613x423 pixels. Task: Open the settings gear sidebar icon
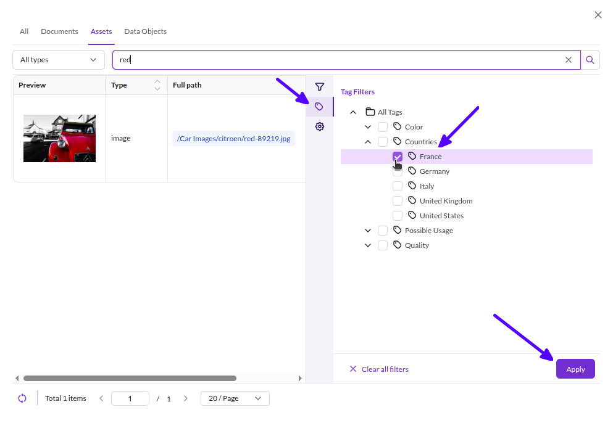[x=319, y=126]
